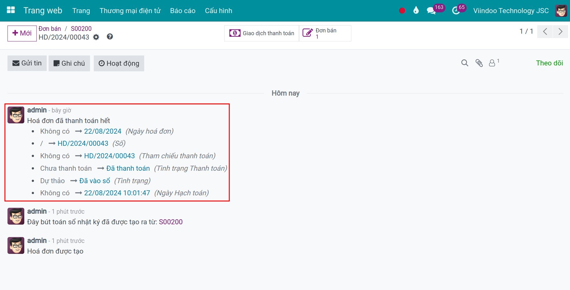Show followers list icon
The width and height of the screenshot is (570, 290).
[x=494, y=63]
